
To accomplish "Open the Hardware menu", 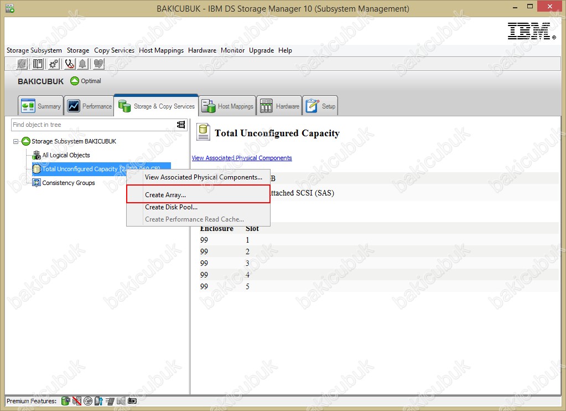I will (202, 50).
